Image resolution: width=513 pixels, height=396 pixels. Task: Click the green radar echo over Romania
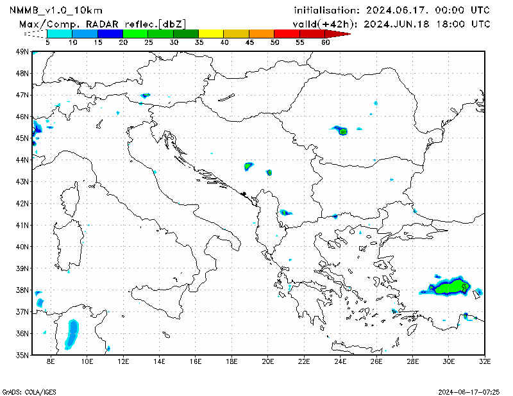pyautogui.click(x=342, y=131)
